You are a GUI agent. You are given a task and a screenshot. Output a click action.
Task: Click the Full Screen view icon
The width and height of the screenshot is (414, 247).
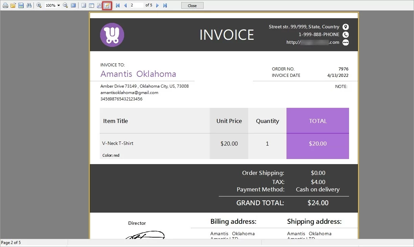(x=73, y=5)
